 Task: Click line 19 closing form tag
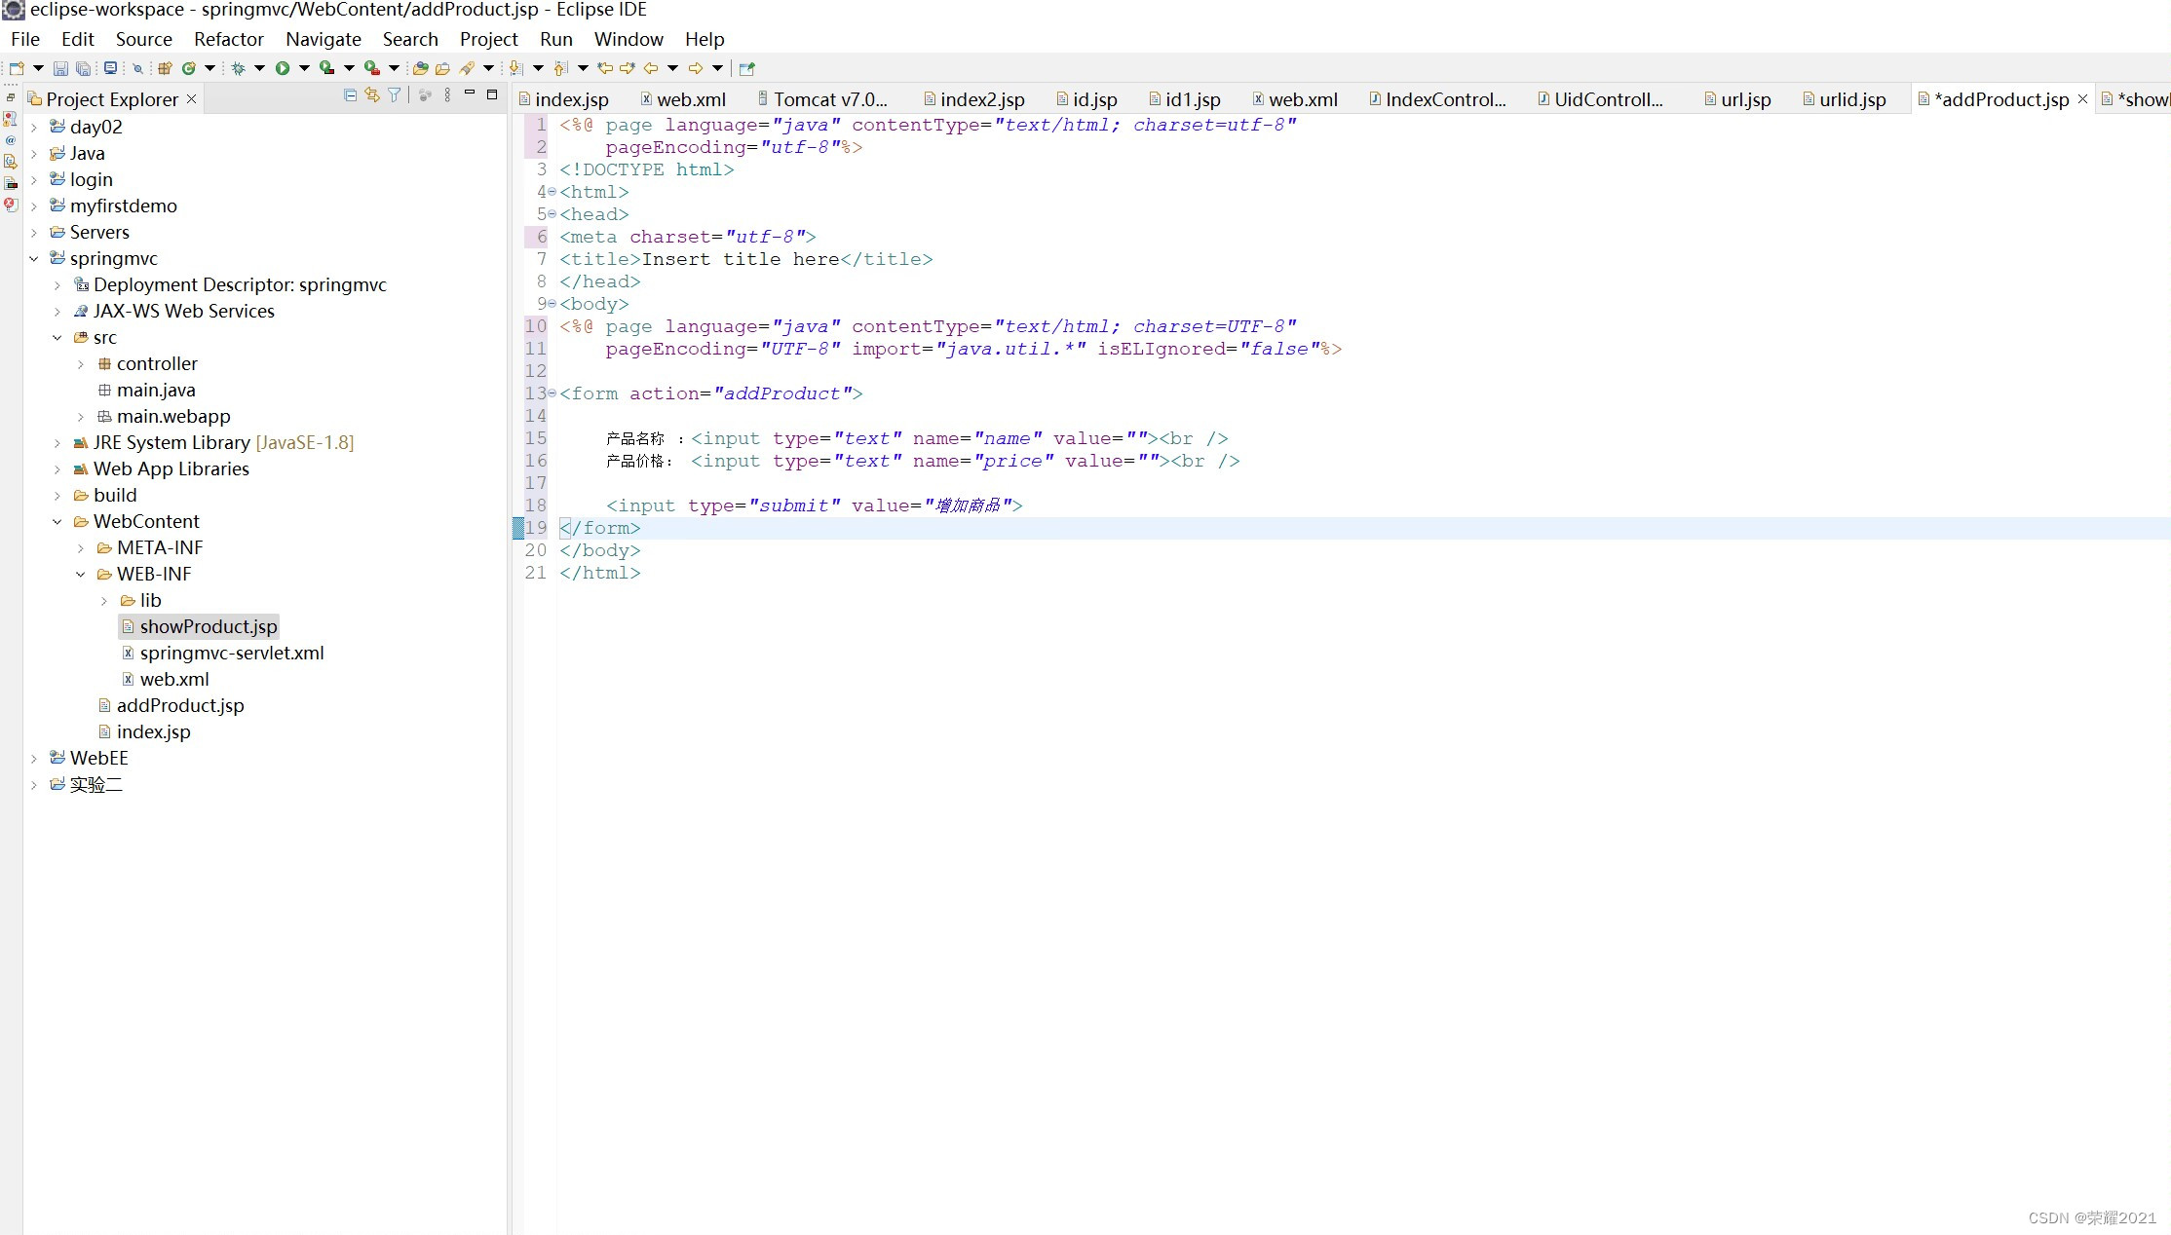click(600, 528)
